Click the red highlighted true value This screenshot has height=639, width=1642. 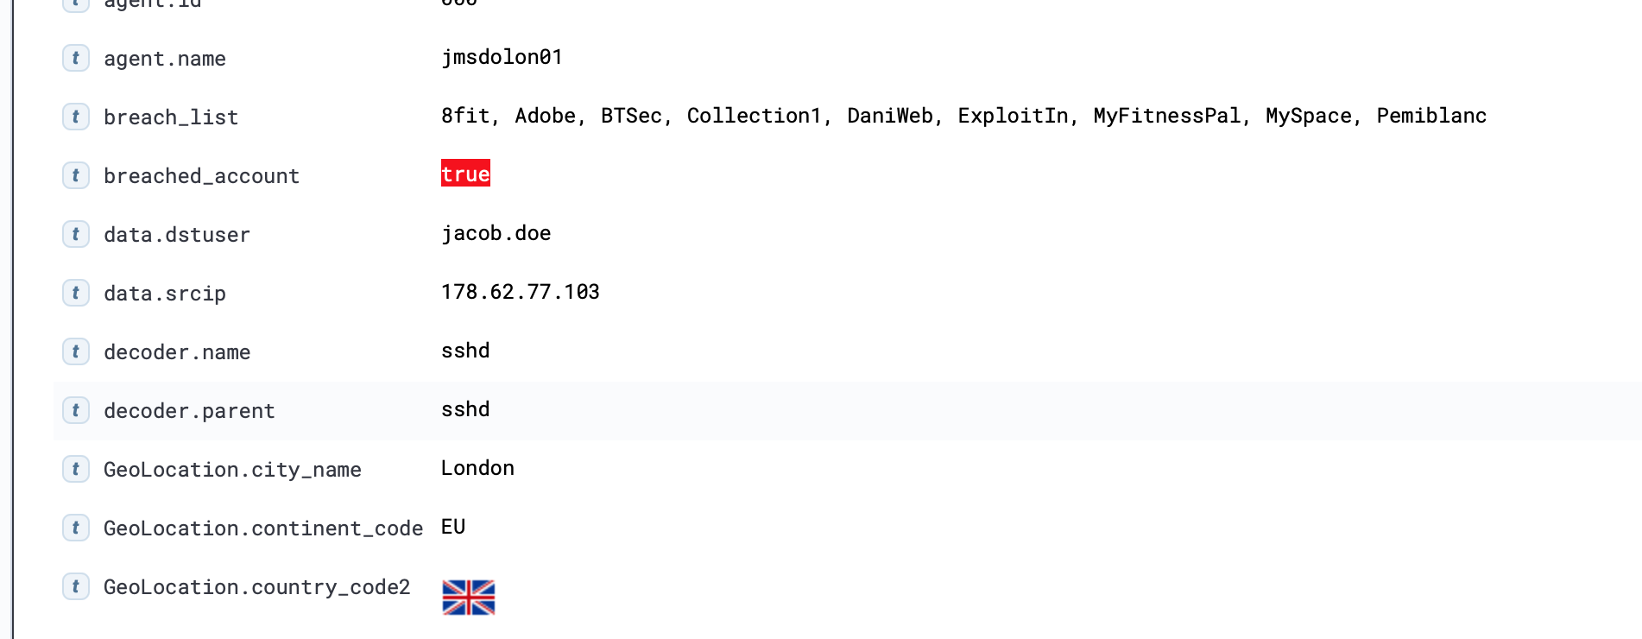tap(465, 174)
